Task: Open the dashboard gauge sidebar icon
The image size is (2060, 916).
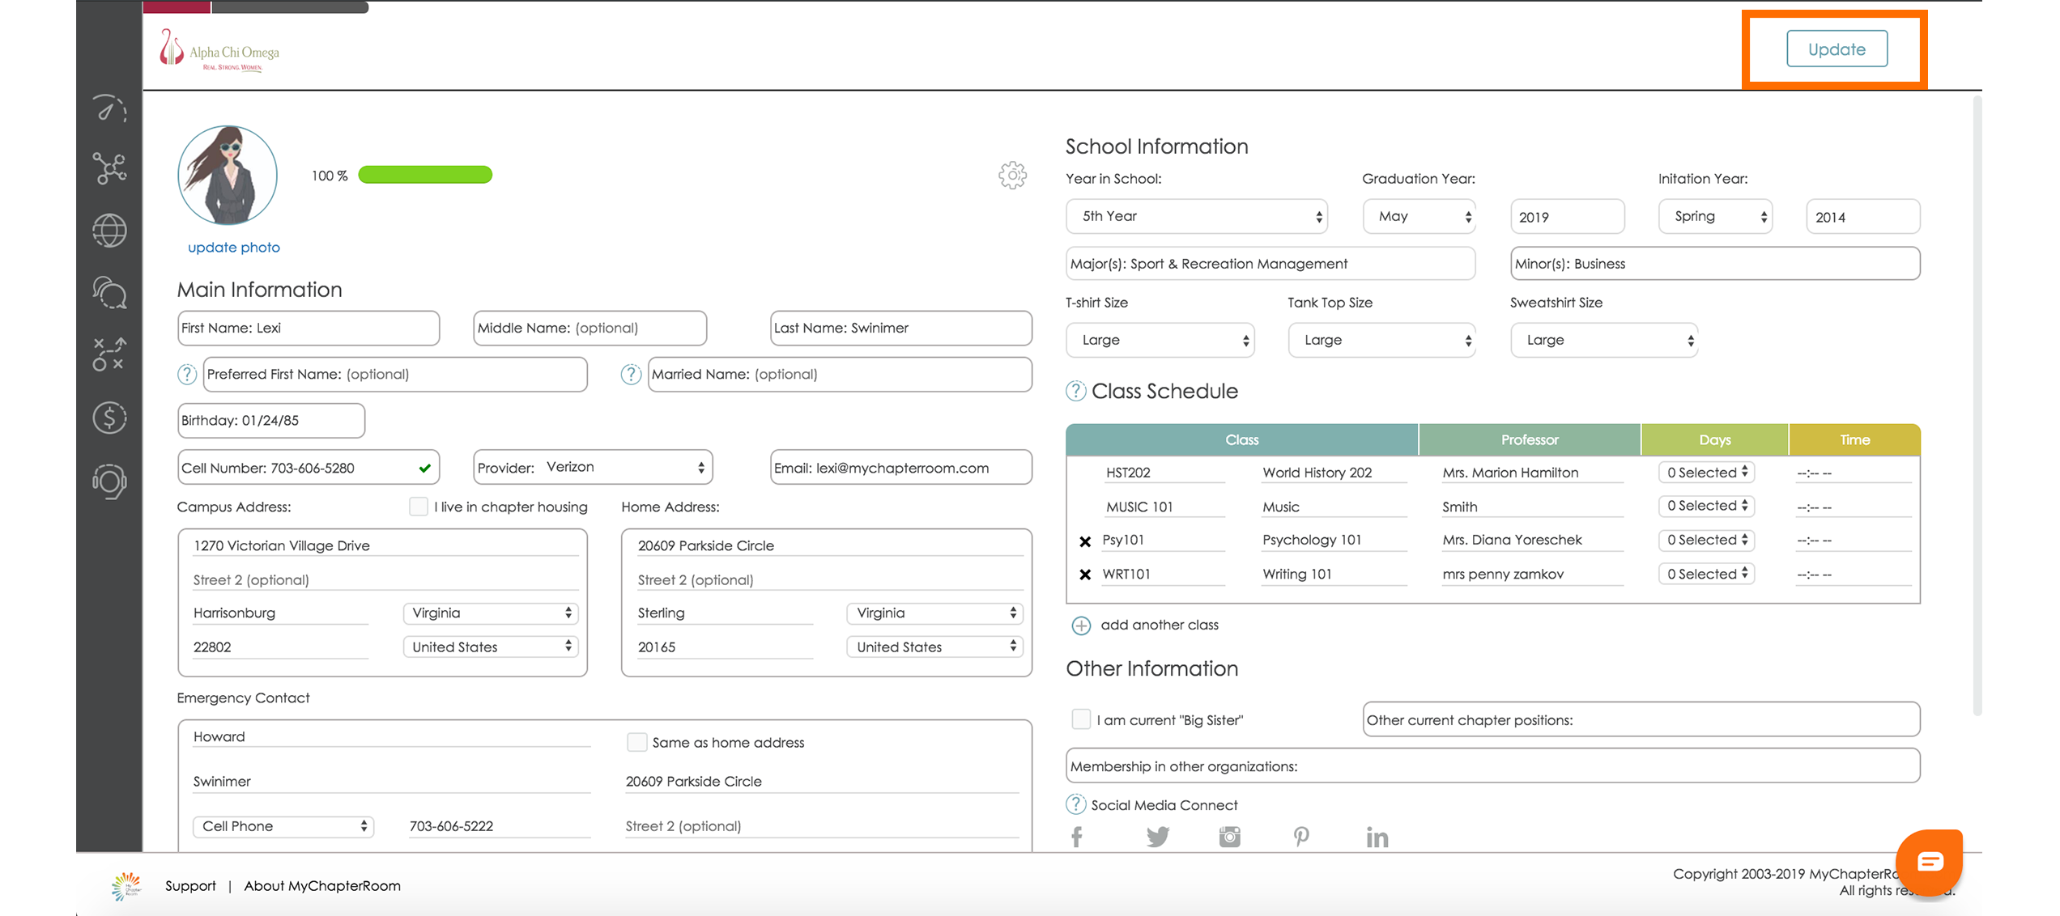Action: pyautogui.click(x=109, y=108)
